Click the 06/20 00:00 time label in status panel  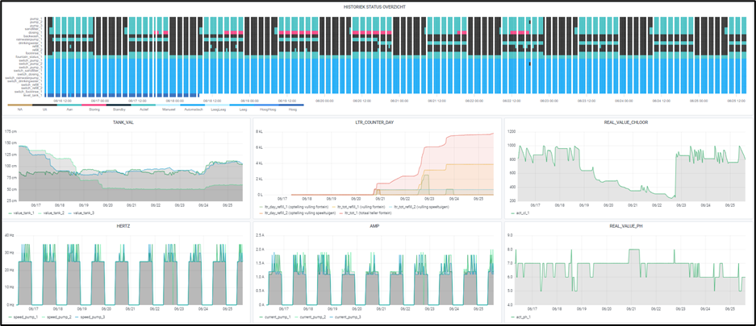click(324, 101)
